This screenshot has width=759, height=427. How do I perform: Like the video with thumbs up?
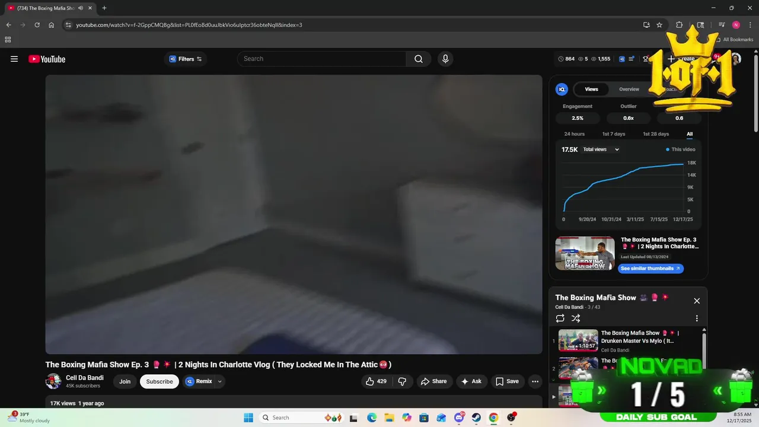click(376, 381)
